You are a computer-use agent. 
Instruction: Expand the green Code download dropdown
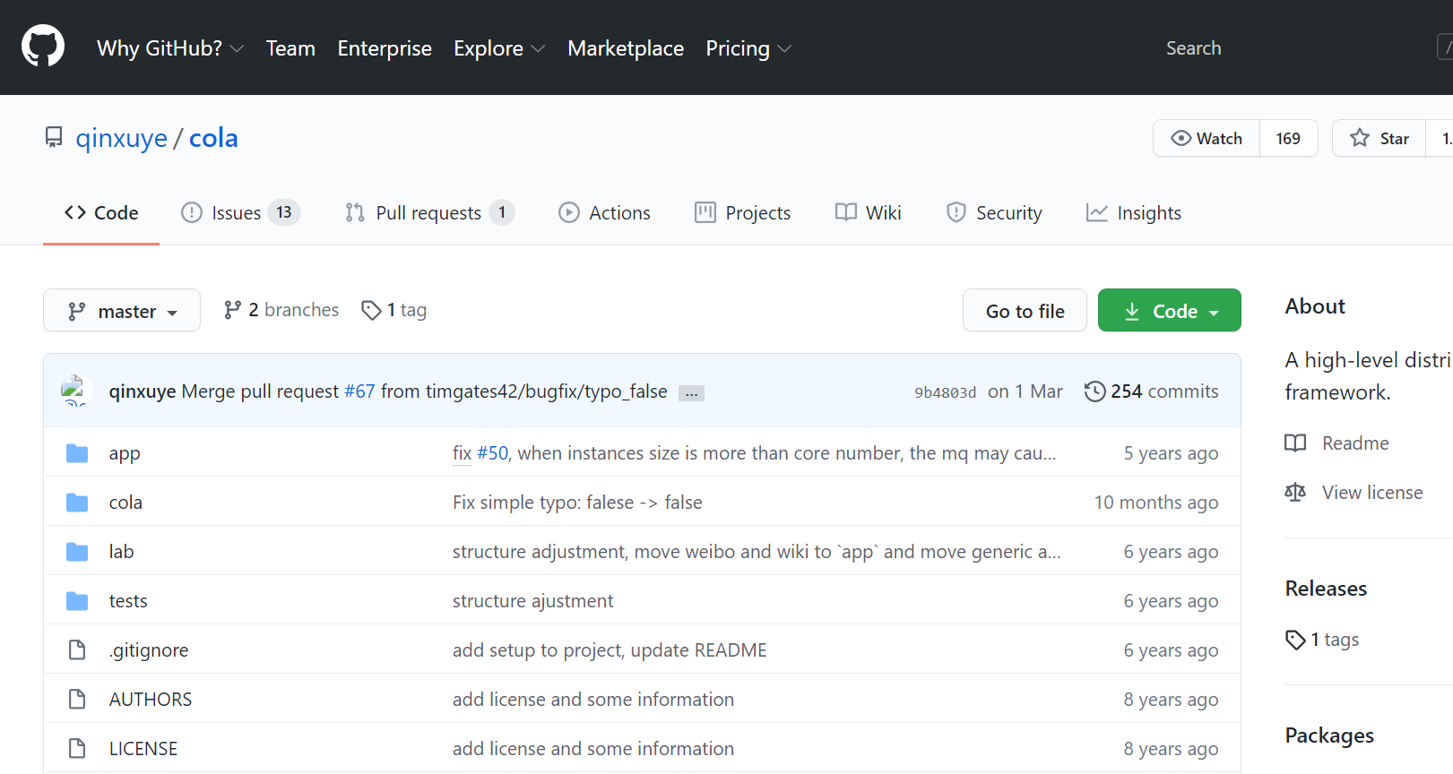pos(1169,311)
